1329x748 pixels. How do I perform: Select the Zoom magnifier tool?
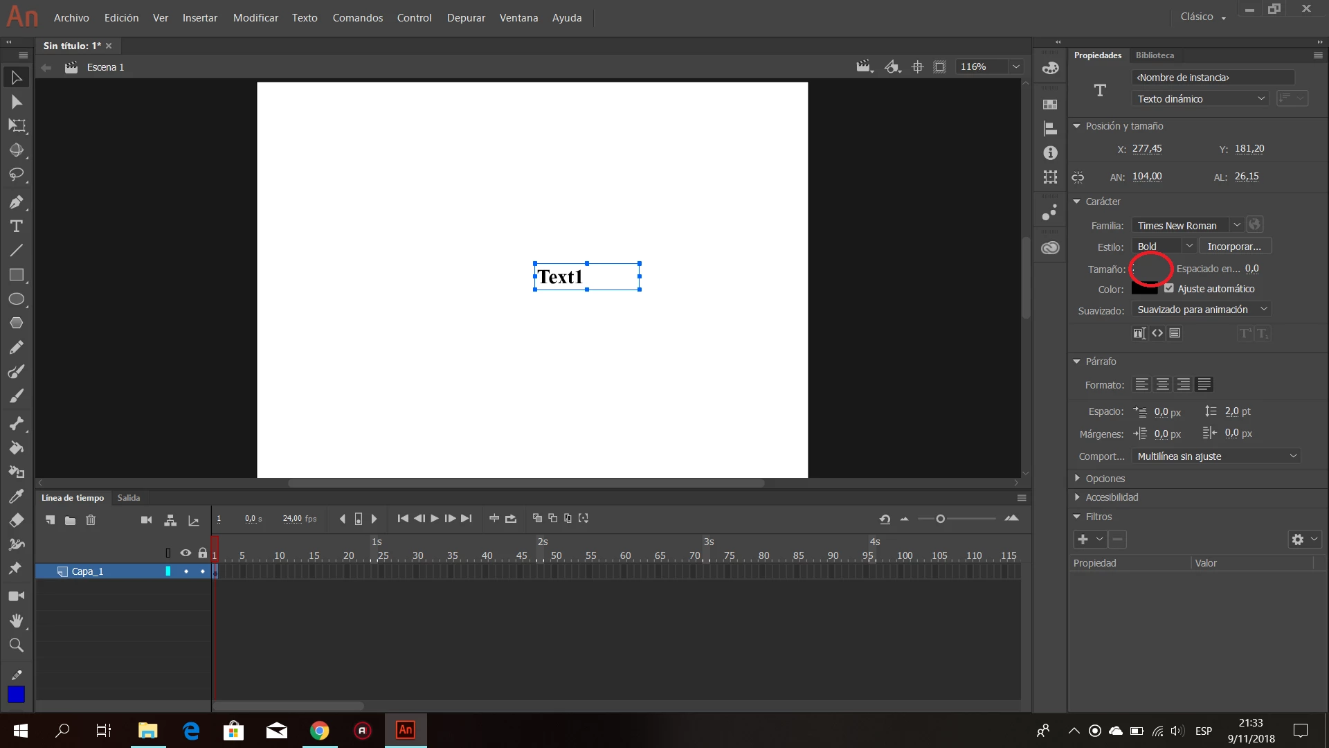tap(17, 645)
